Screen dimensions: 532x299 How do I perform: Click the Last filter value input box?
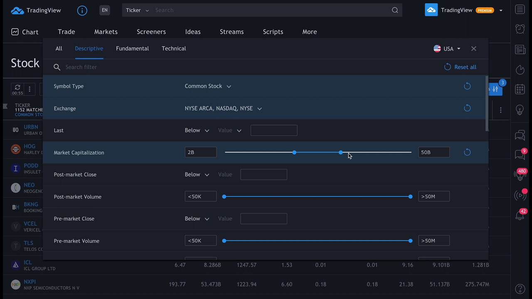click(x=274, y=130)
